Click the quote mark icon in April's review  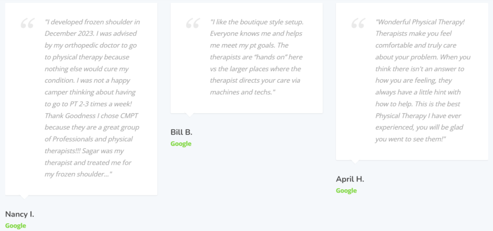358,24
